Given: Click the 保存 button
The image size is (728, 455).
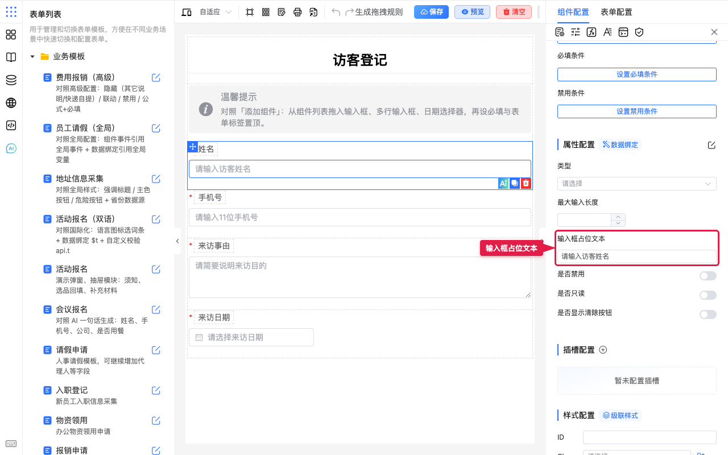Looking at the screenshot, I should (432, 12).
